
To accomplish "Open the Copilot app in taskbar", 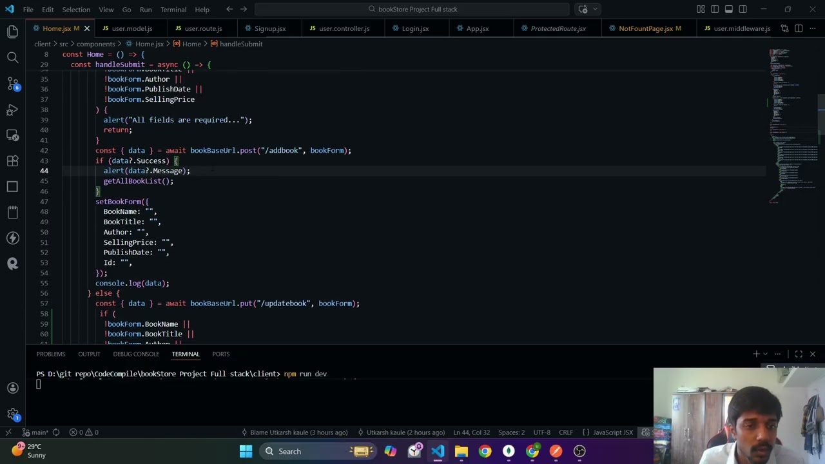I will 391,451.
